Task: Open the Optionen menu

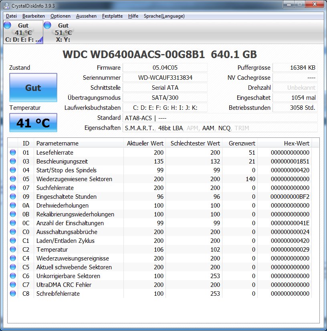Action: point(61,16)
